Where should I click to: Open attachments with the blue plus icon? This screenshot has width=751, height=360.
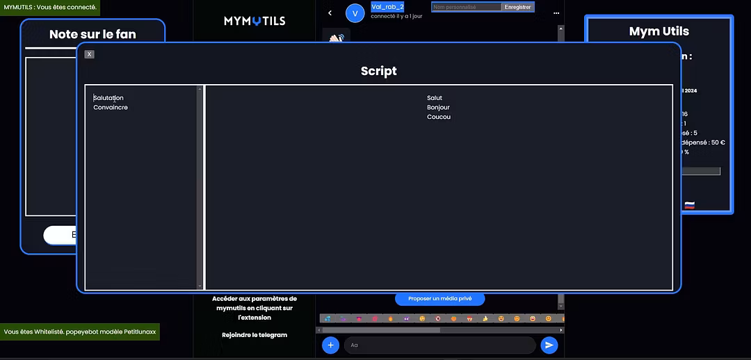330,345
